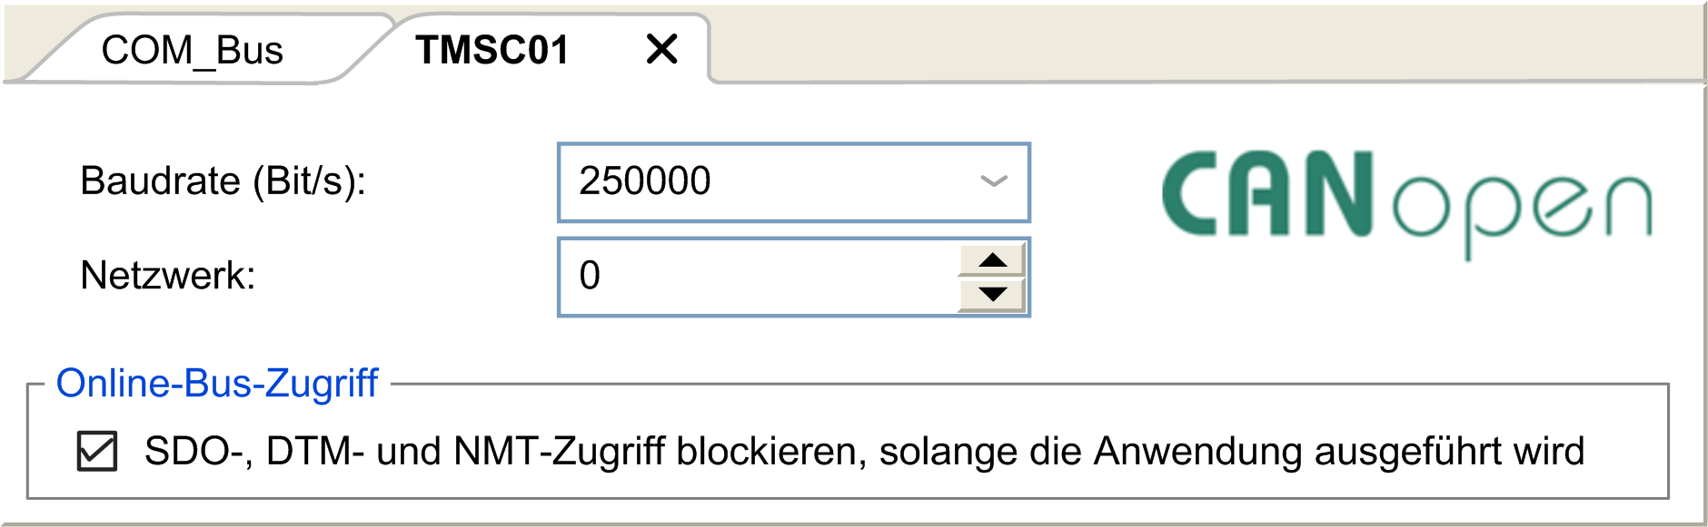Toggle the SDO-, DTM- und NMT-Zugriff checkbox
The height and width of the screenshot is (527, 1708).
click(97, 452)
